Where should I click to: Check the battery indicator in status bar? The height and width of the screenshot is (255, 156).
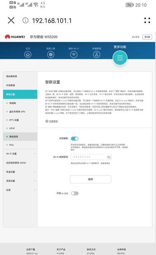(x=130, y=5)
